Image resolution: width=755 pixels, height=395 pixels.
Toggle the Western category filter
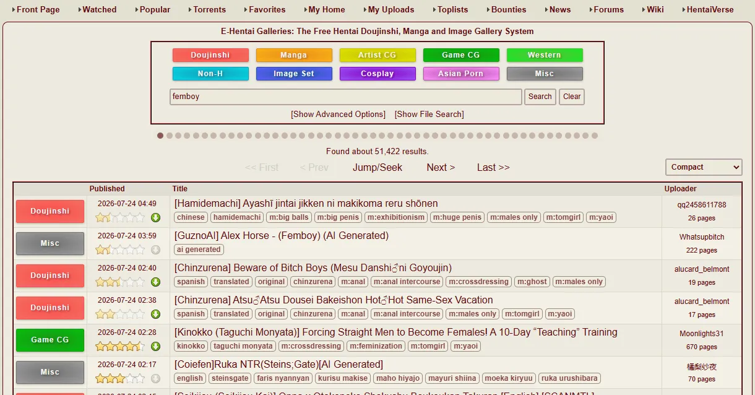coord(545,55)
